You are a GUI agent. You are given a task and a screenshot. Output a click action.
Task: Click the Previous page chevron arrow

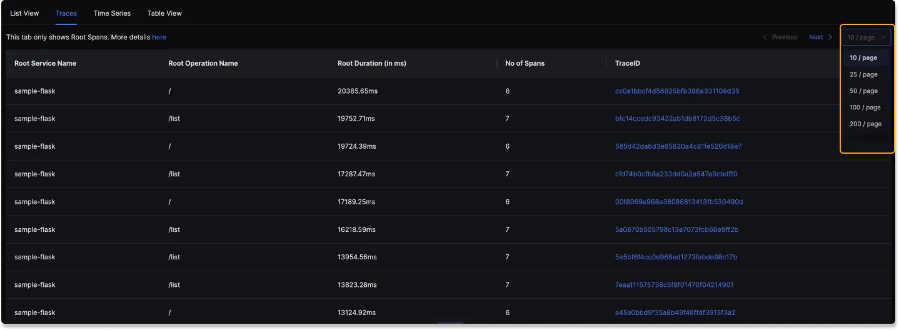(765, 37)
